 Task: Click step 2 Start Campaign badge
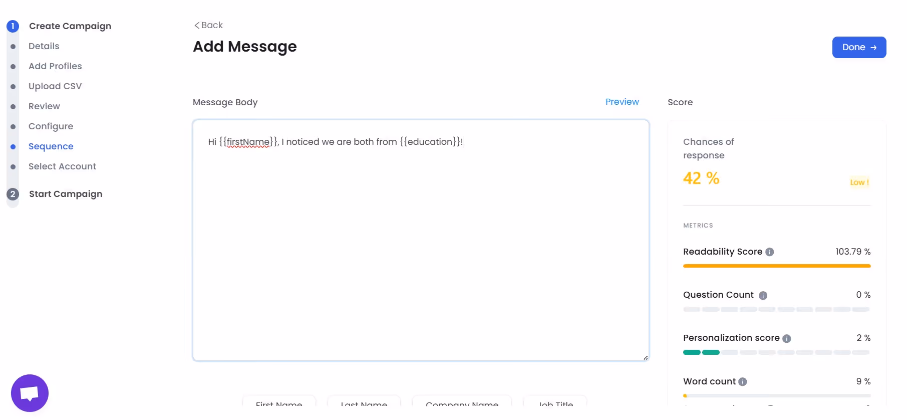13,194
